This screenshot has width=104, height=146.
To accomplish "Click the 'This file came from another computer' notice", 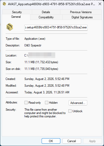I will 45,113.
